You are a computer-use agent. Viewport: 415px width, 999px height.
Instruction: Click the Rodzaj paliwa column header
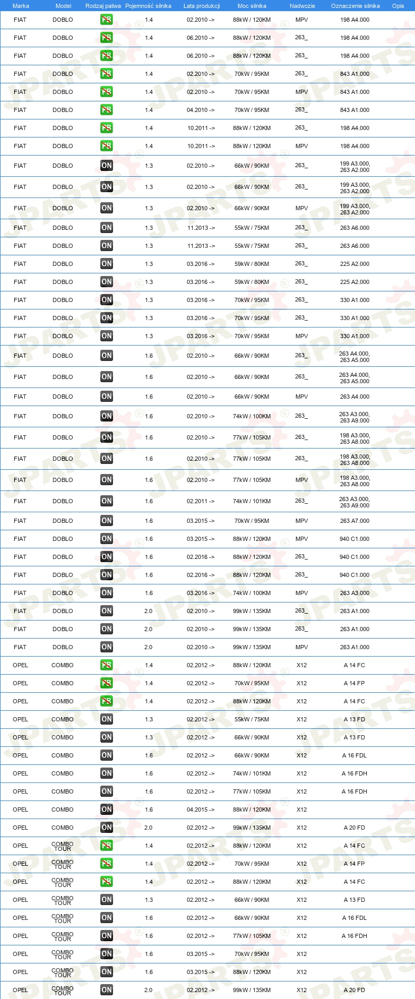point(103,6)
